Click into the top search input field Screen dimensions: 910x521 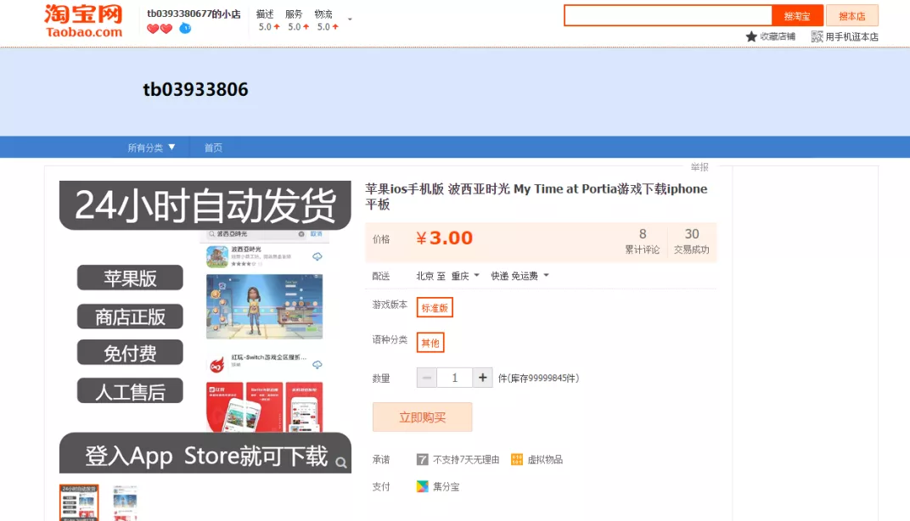[668, 15]
